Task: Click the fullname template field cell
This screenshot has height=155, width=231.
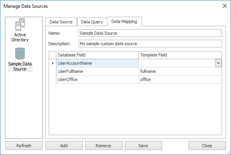Action: [x=180, y=71]
